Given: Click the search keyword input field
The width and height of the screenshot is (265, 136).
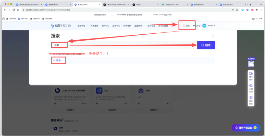Looking at the screenshot, I should [121, 45].
